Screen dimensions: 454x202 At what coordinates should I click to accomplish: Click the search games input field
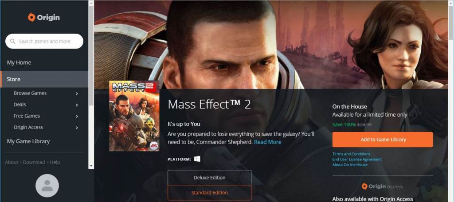pos(44,41)
